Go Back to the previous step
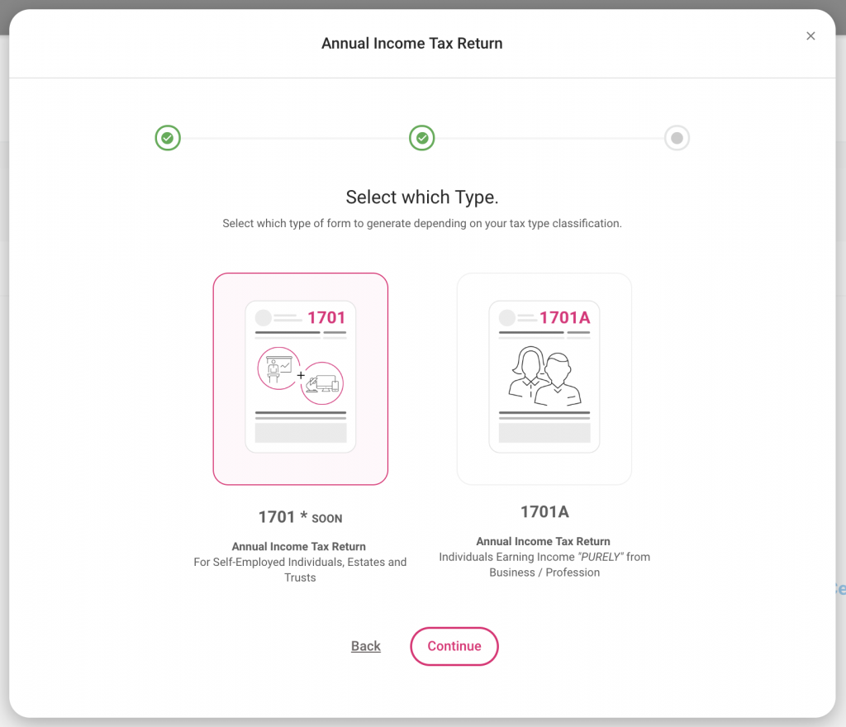 [365, 646]
